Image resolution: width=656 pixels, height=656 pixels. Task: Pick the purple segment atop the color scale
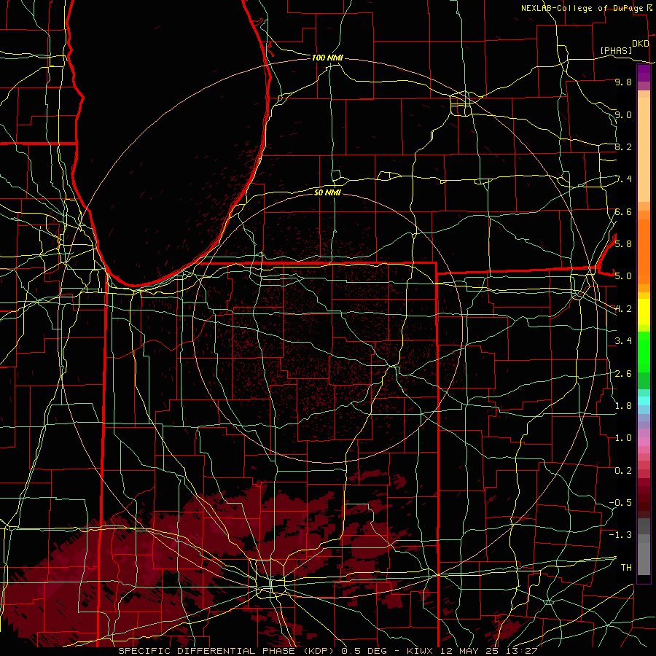coord(644,74)
